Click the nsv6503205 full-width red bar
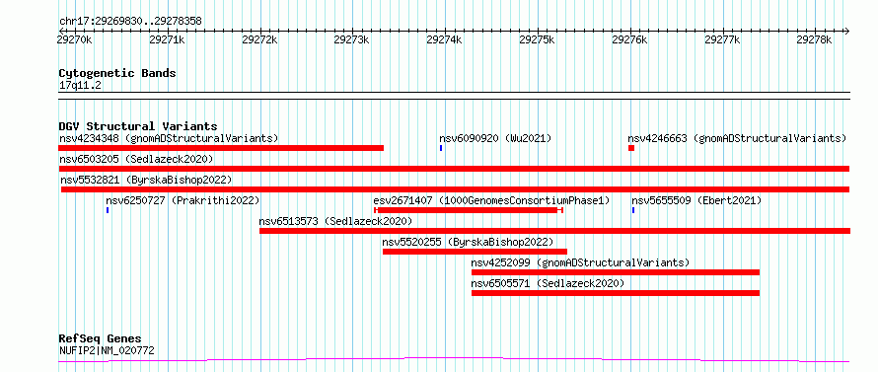Screen dimensions: 878x372 tap(454, 169)
